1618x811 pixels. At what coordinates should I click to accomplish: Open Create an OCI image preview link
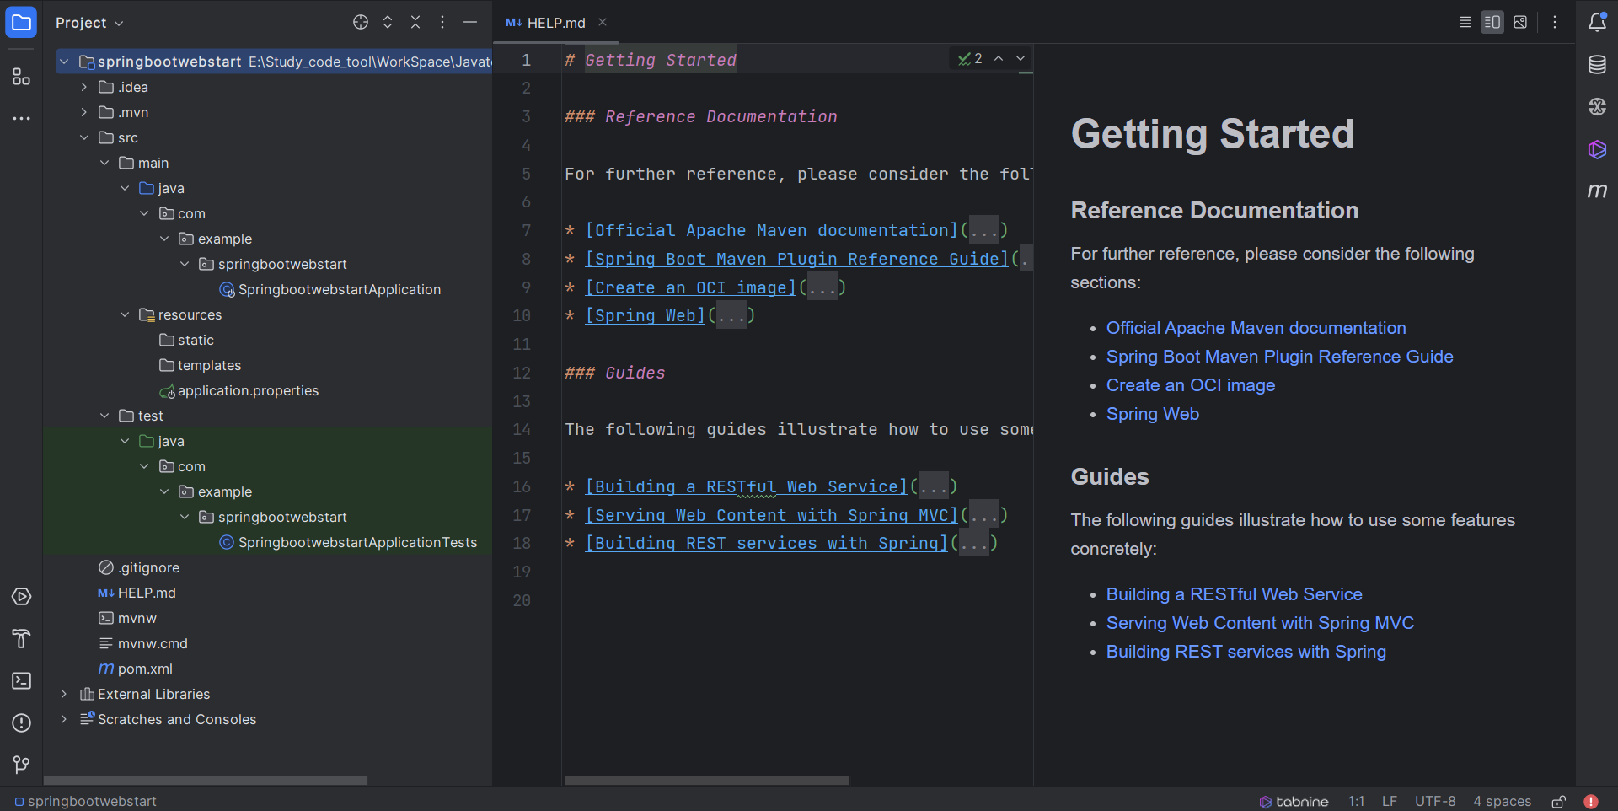tap(1190, 385)
